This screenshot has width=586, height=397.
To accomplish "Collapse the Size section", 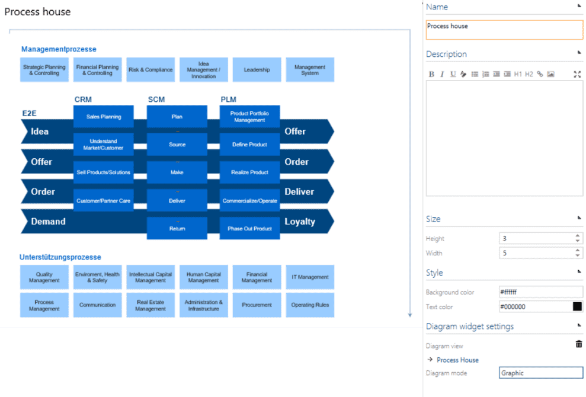I will click(x=579, y=217).
